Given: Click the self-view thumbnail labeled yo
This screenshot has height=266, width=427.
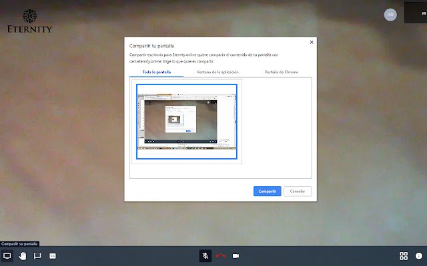Looking at the screenshot, I should click(x=416, y=13).
